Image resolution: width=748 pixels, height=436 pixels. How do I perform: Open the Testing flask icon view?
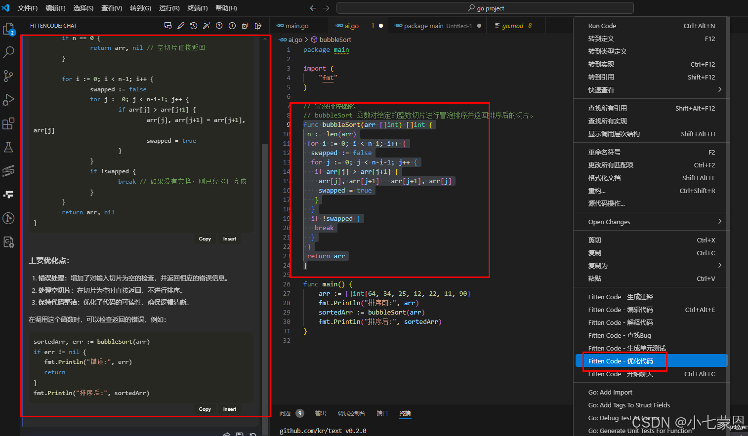pyautogui.click(x=8, y=147)
